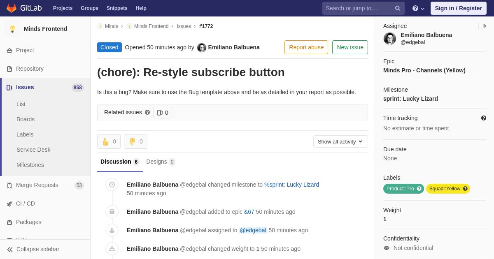Click the Issues 858 count badge
The width and height of the screenshot is (494, 259).
[78, 88]
